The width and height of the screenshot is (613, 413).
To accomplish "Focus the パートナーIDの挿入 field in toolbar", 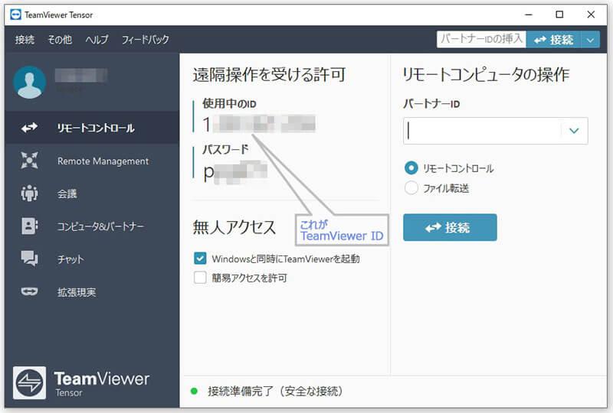I will (481, 40).
